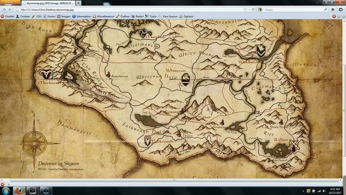Open the Windows Start button
The height and width of the screenshot is (195, 346).
point(6,191)
